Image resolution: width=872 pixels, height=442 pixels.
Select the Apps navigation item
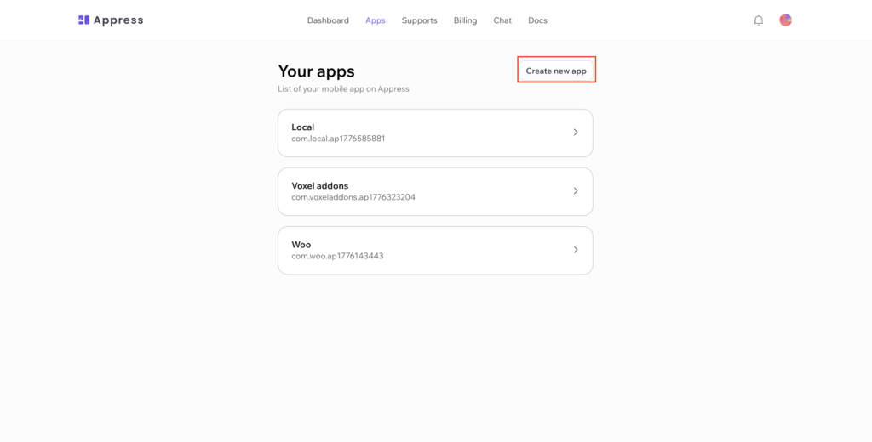(376, 20)
